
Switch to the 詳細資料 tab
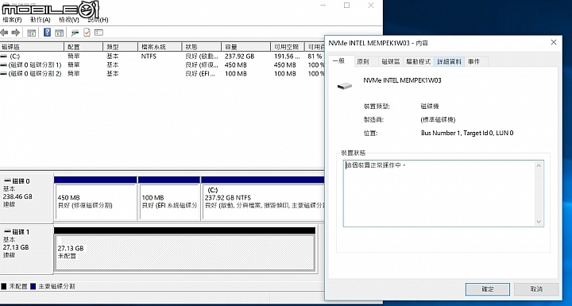coord(450,62)
